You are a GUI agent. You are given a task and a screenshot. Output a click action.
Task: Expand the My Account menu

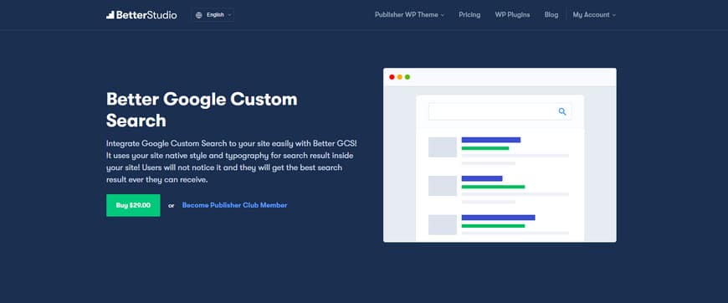[594, 15]
